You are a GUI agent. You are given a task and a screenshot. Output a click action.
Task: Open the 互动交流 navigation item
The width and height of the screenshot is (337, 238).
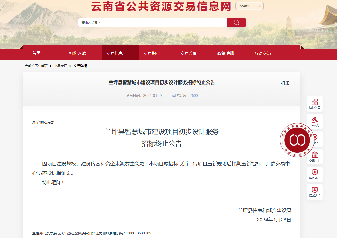[x=262, y=53]
